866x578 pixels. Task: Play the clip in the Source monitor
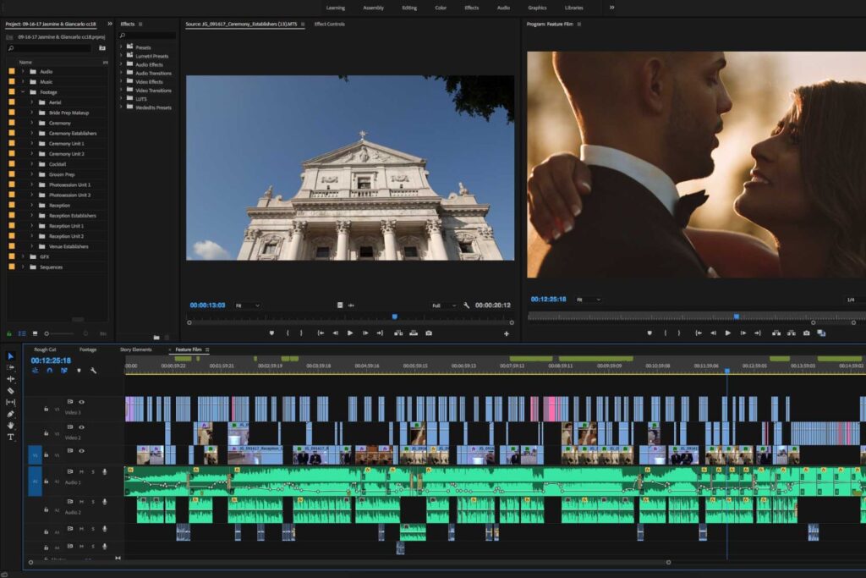tap(350, 333)
